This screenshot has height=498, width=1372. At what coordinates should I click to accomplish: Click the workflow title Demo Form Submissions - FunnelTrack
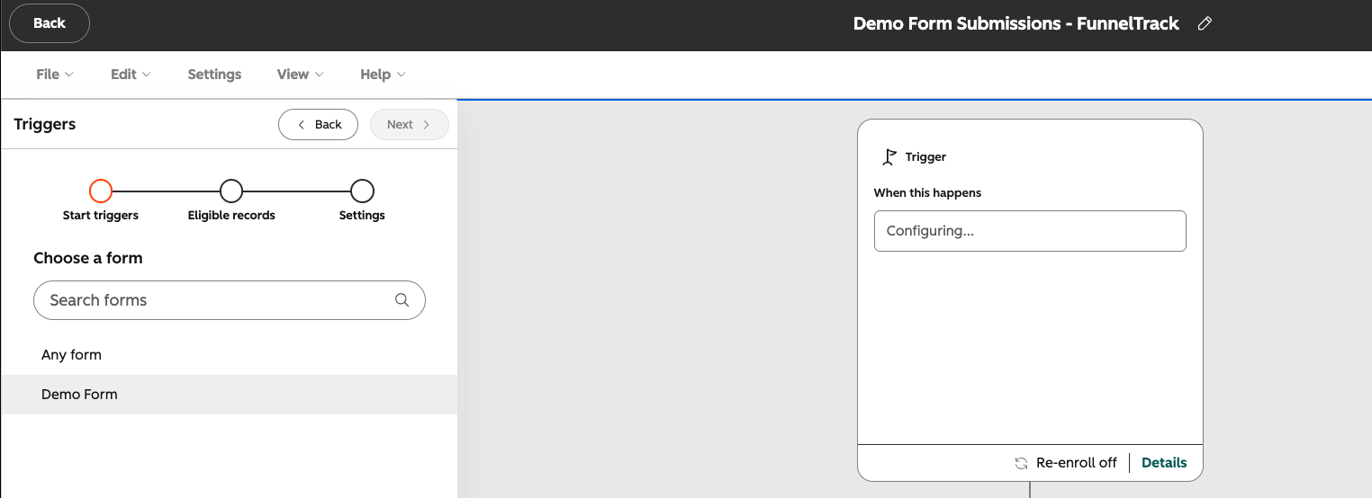1016,24
